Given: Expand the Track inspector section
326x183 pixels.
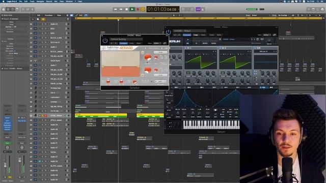Looking at the screenshot, I should (x=2, y=69).
